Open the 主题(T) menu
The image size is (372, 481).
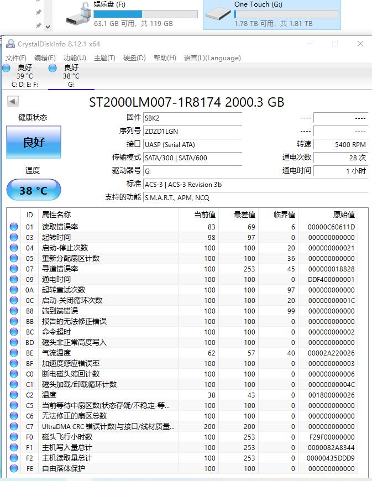point(104,57)
